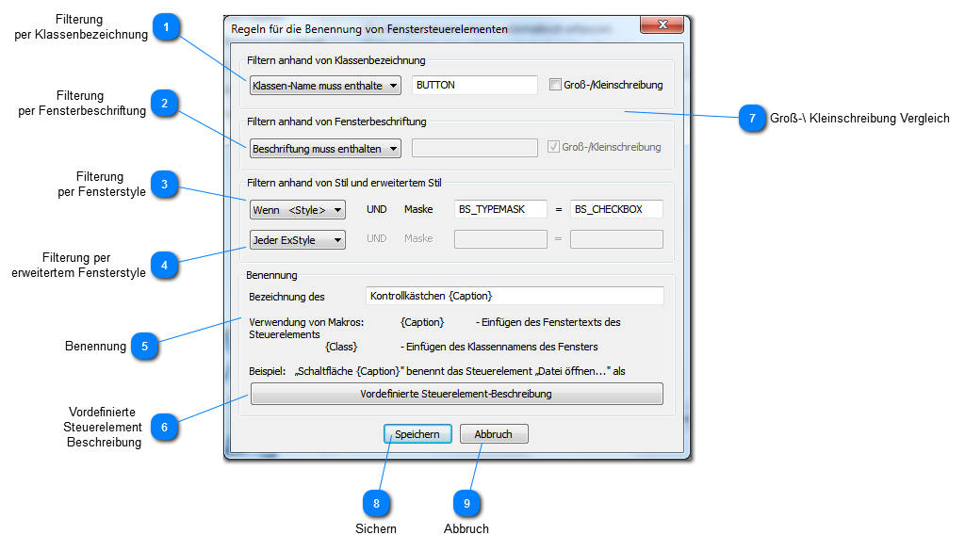This screenshot has width=965, height=551.
Task: Click the dialog title 'Regeln für die Benennung'
Action: pos(369,29)
